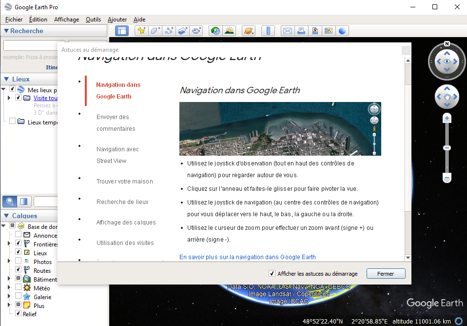
Task: Add a placemark with the pushpin icon
Action: click(141, 31)
